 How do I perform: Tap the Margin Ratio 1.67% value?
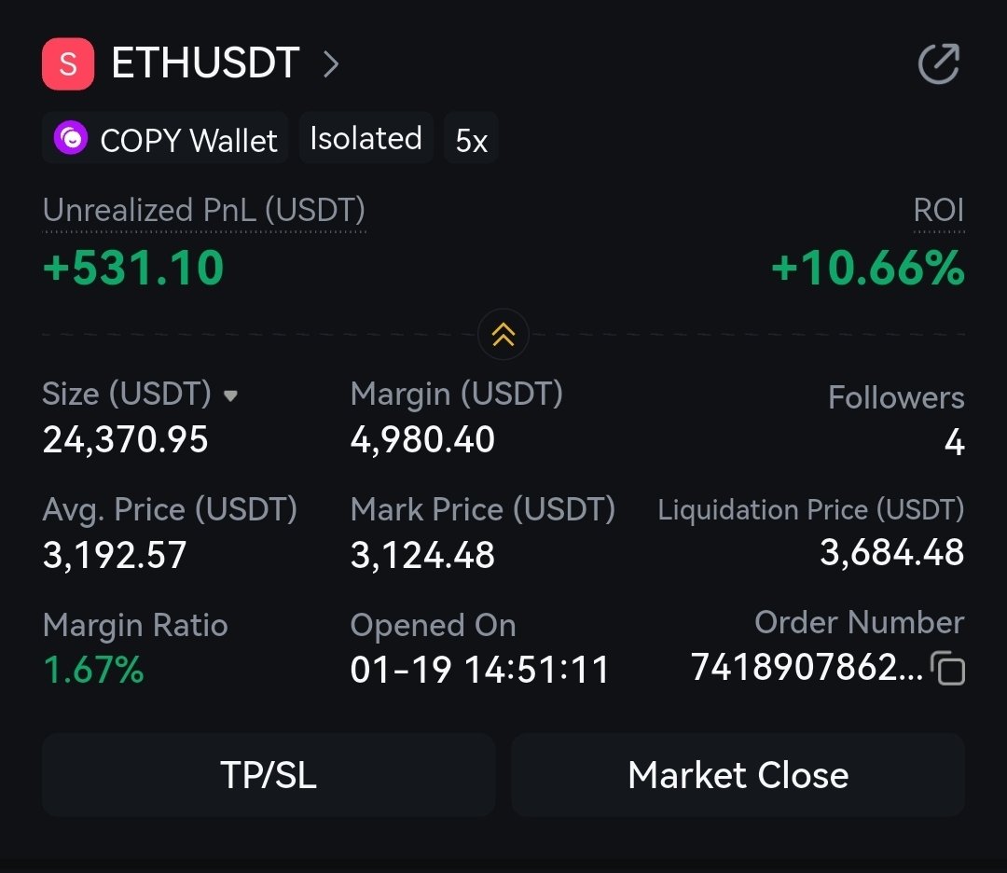[x=93, y=670]
